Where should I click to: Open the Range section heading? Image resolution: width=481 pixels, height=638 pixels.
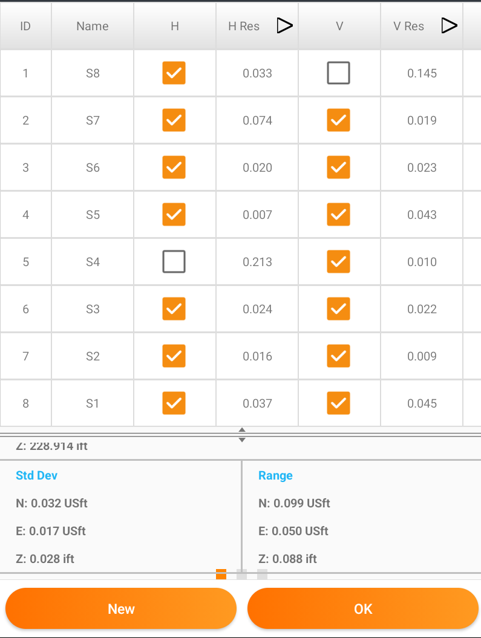click(275, 476)
